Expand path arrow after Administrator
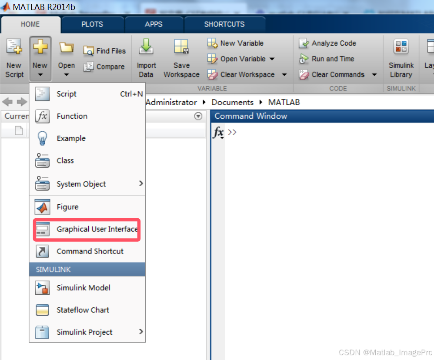This screenshot has width=434, height=360. pos(204,102)
